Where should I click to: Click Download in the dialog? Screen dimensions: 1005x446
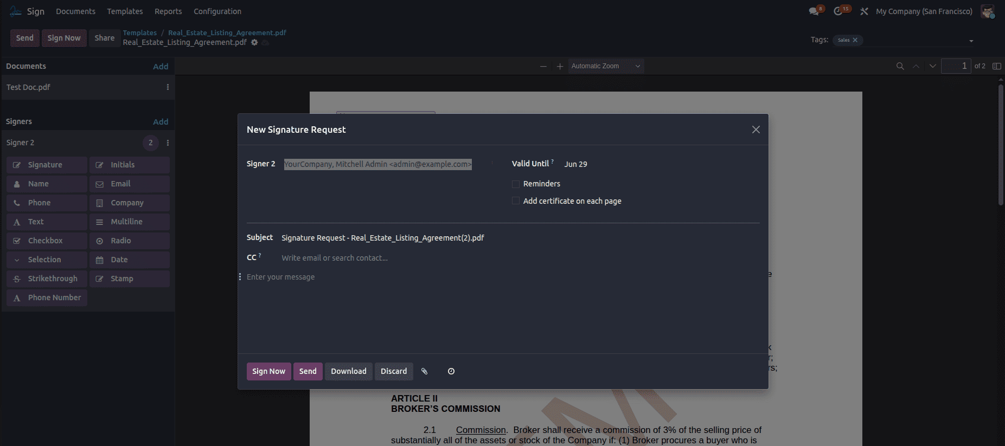349,371
